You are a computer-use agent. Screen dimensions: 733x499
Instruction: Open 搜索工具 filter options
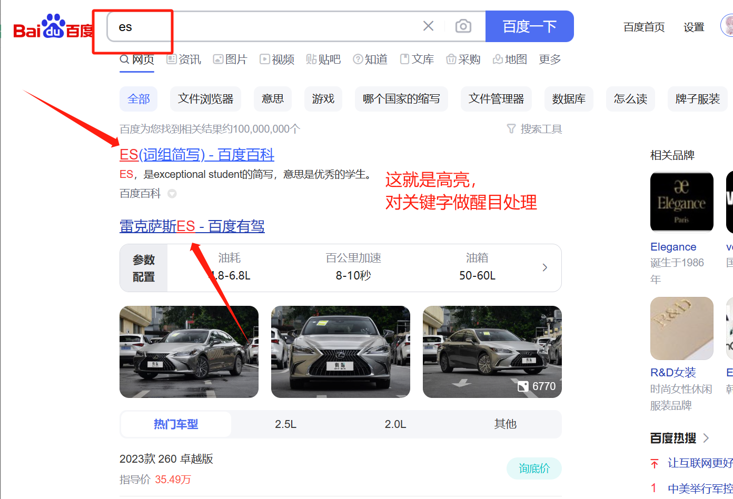coord(534,129)
